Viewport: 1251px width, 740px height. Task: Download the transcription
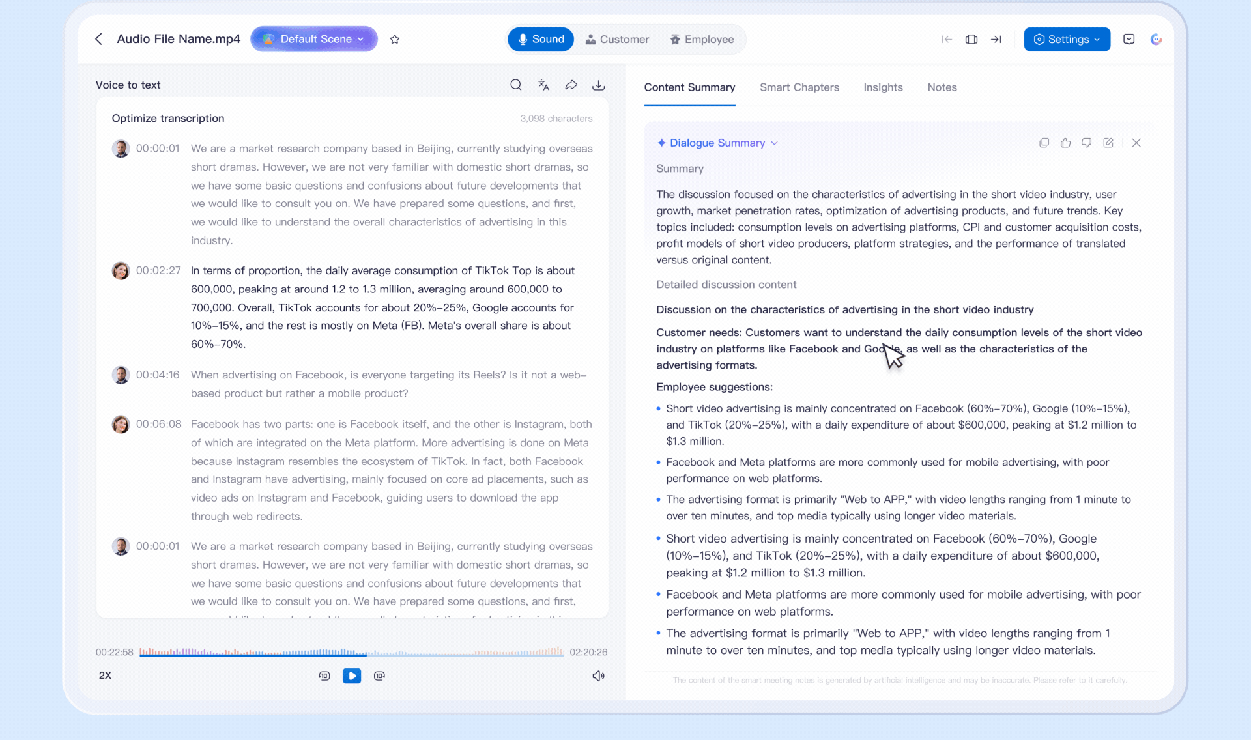[598, 85]
